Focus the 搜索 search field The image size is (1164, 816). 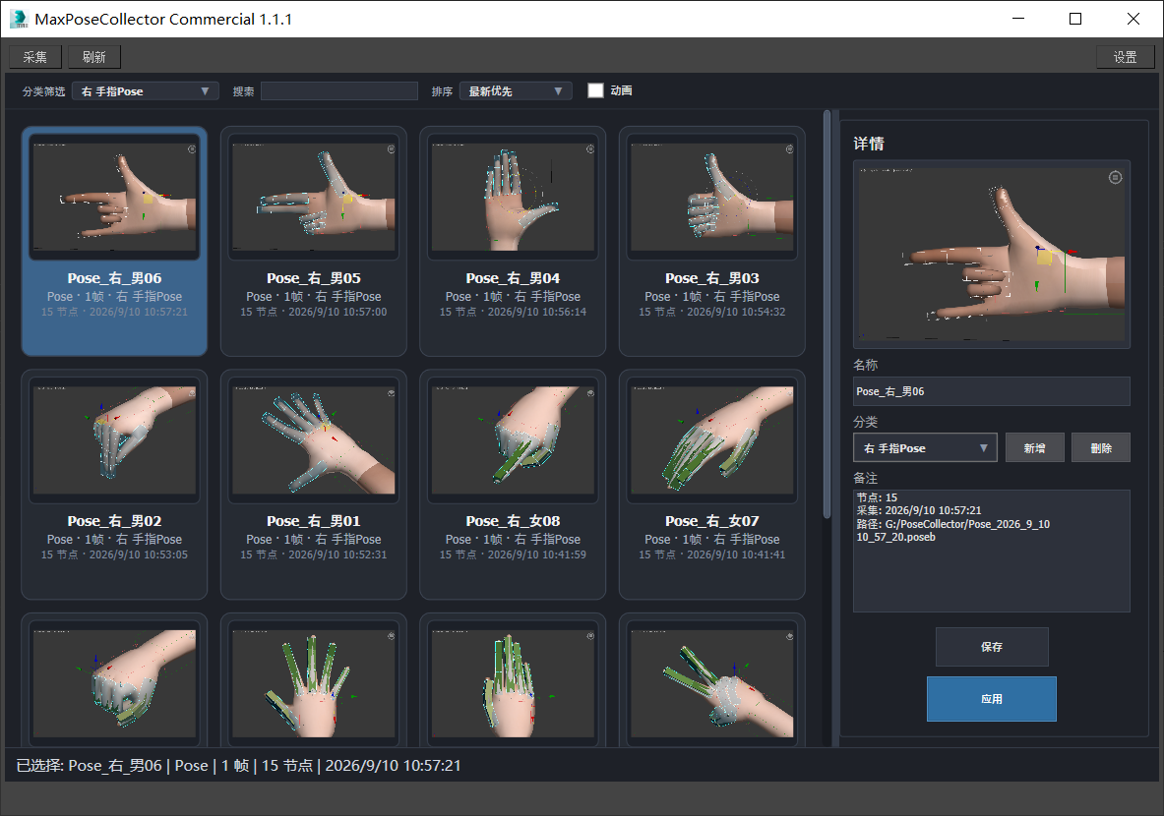coord(339,91)
